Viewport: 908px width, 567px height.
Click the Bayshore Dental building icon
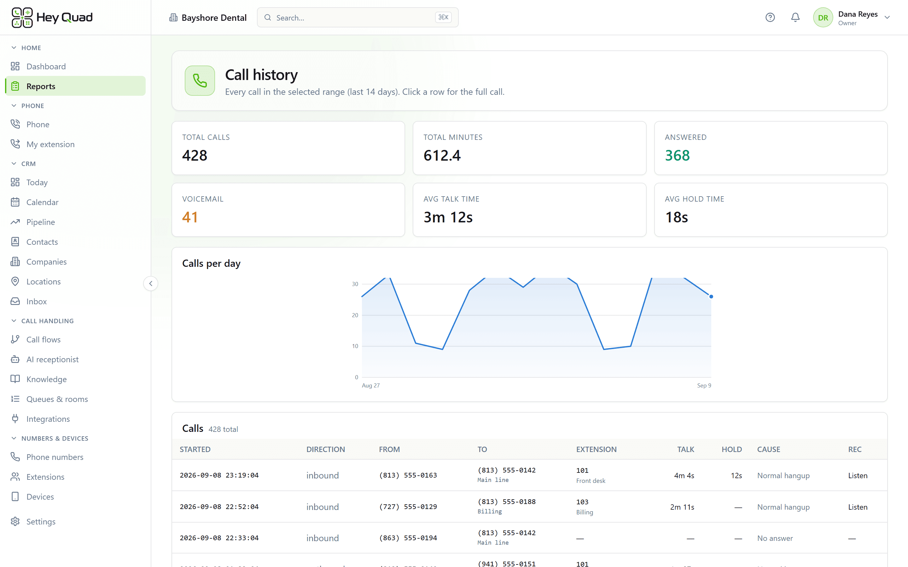(173, 17)
